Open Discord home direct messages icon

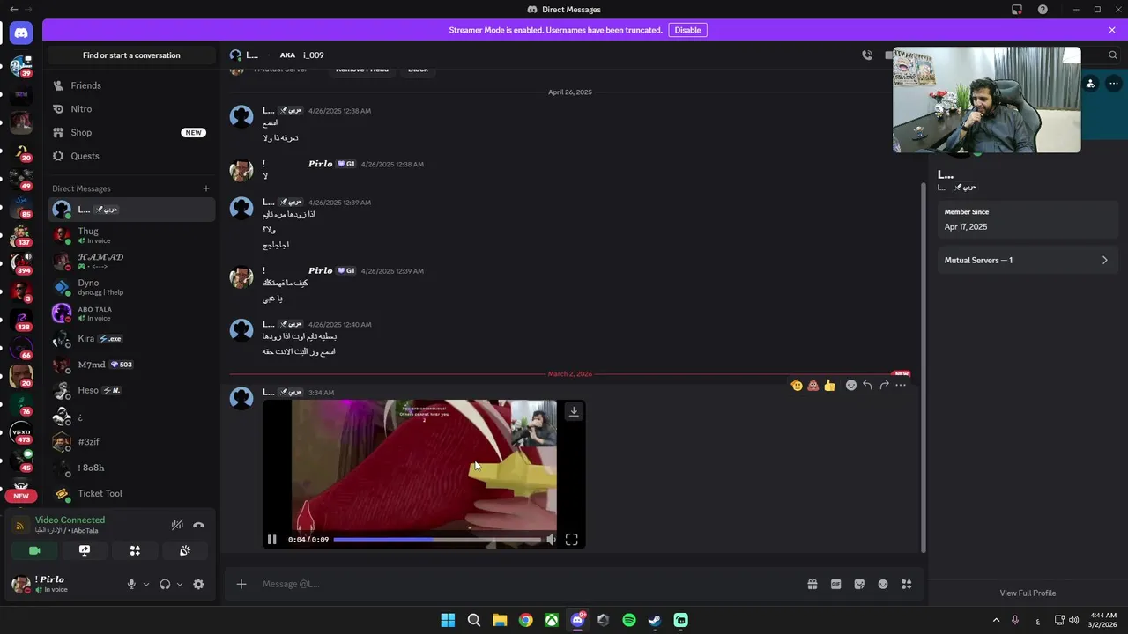coord(21,33)
